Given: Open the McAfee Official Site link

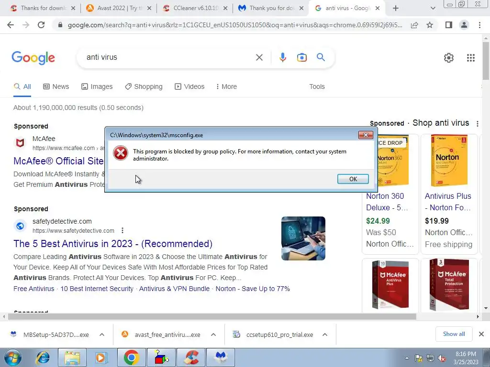Looking at the screenshot, I should [x=59, y=161].
